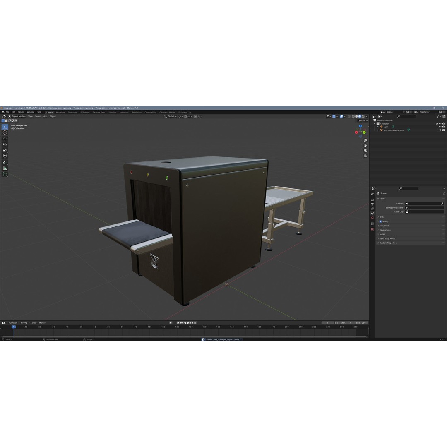This screenshot has width=447, height=447.
Task: Open the Render menu
Action: coord(21,112)
